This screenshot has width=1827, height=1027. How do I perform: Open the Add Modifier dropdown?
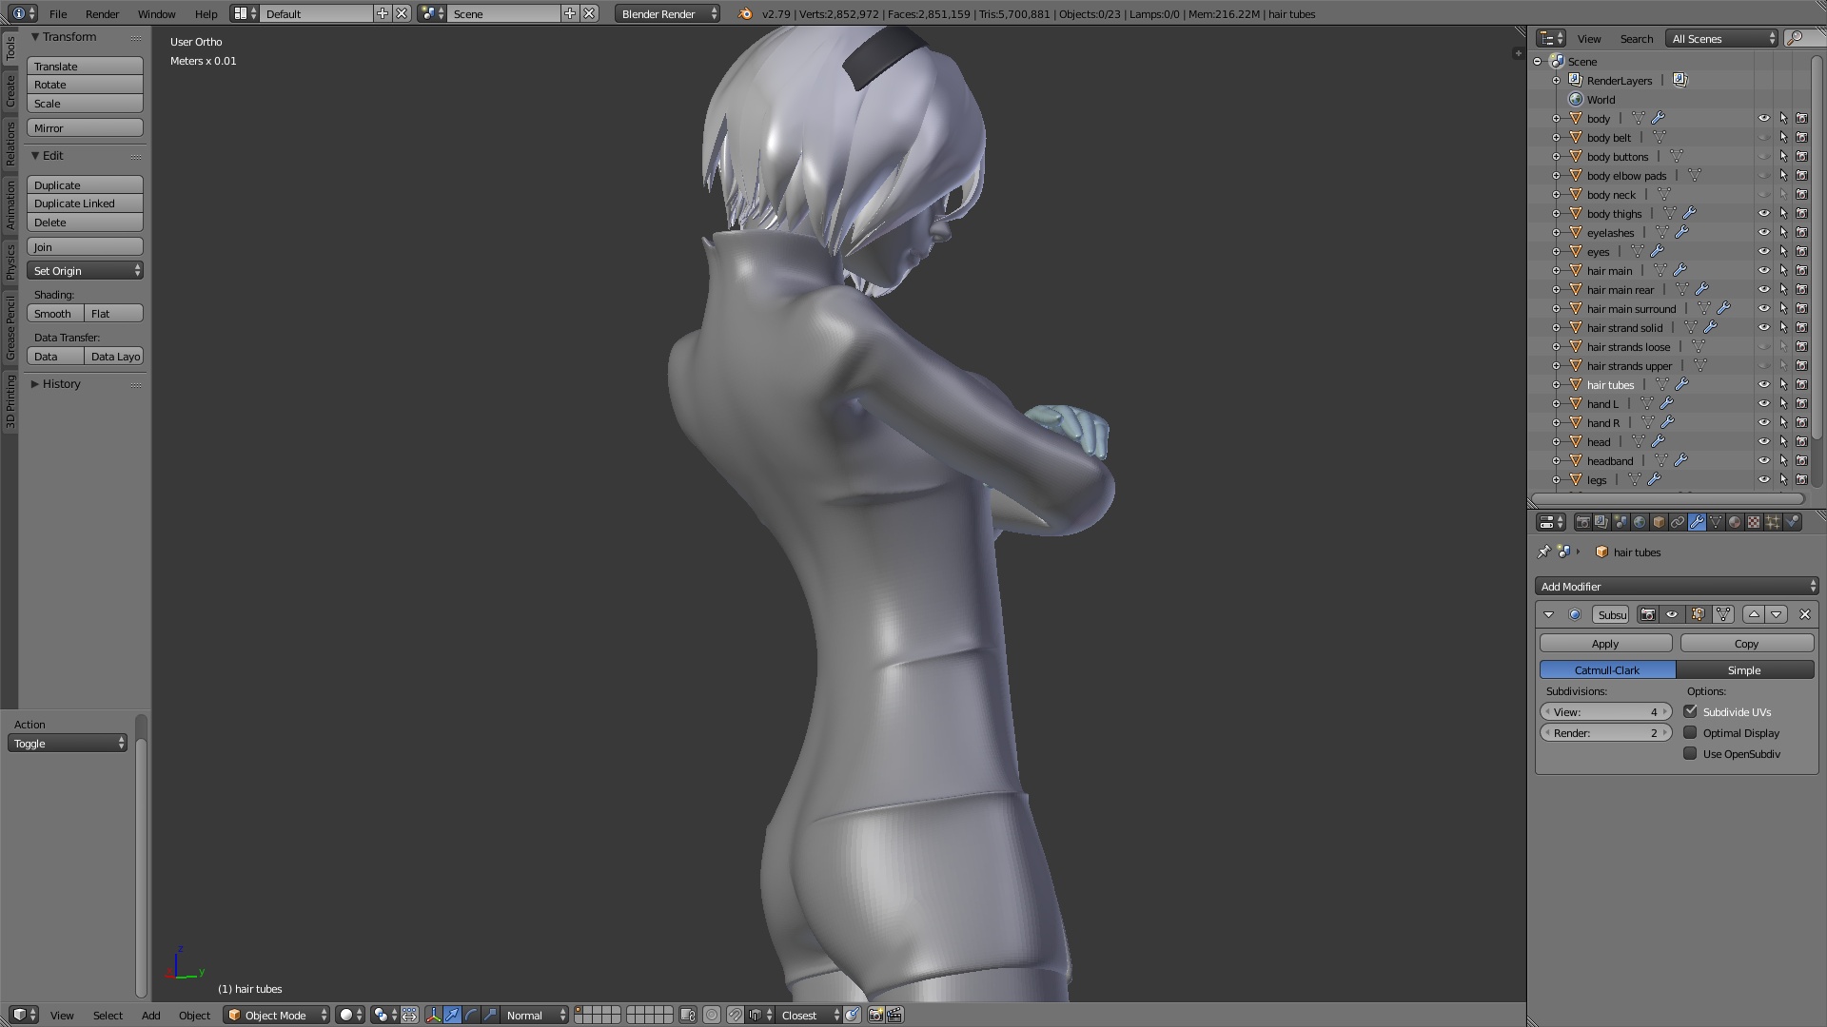point(1677,586)
